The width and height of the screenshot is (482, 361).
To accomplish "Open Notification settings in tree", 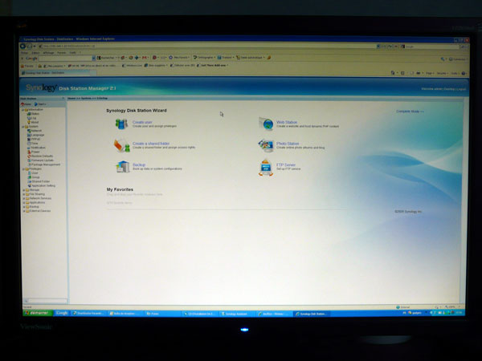I will click(x=36, y=148).
